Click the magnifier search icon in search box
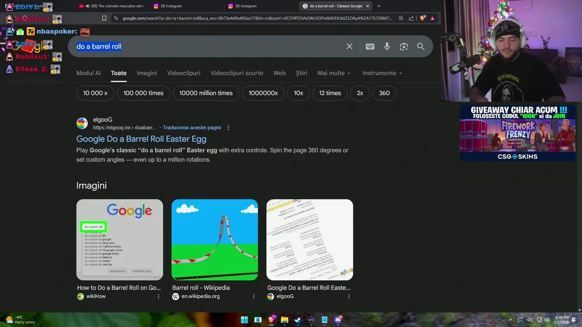Image resolution: width=582 pixels, height=327 pixels. tap(421, 46)
